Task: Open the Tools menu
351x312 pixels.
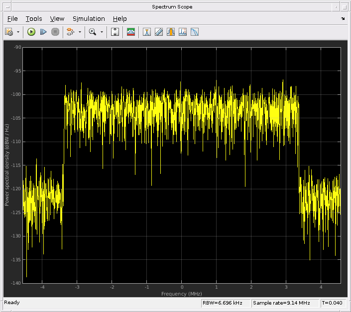Action: coord(34,18)
